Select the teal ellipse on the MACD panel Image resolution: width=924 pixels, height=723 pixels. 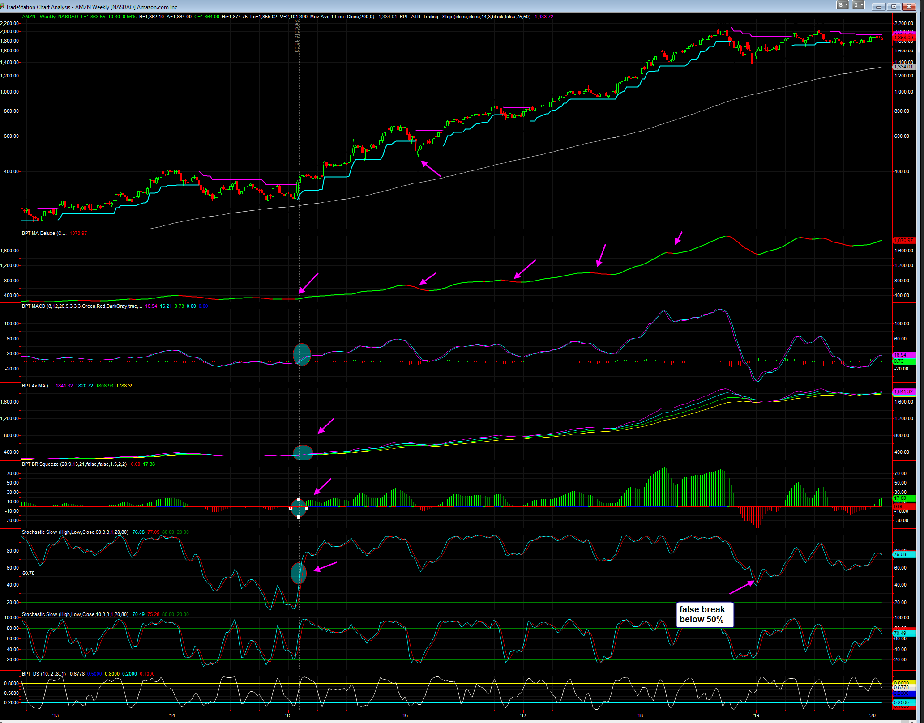302,354
